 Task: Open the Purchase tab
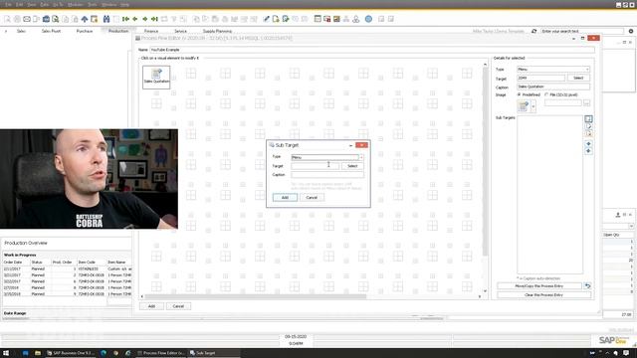(85, 31)
